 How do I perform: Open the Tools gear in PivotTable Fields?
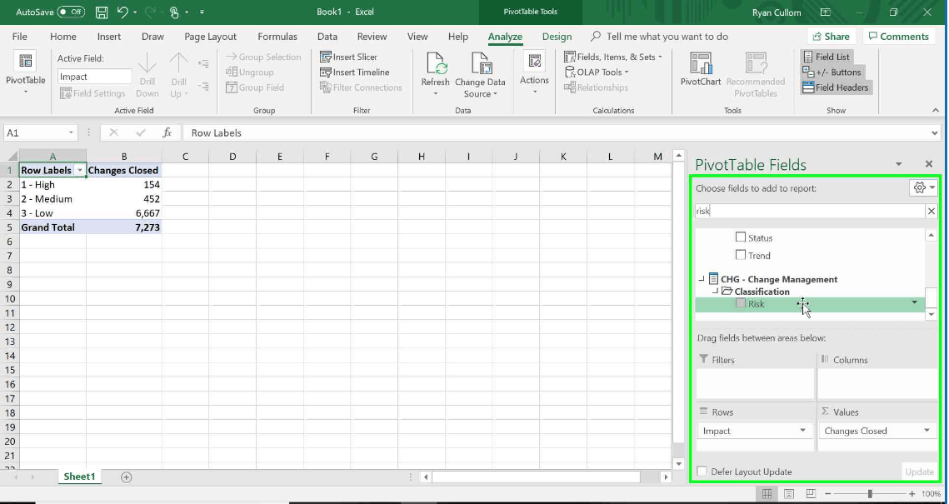coord(923,187)
